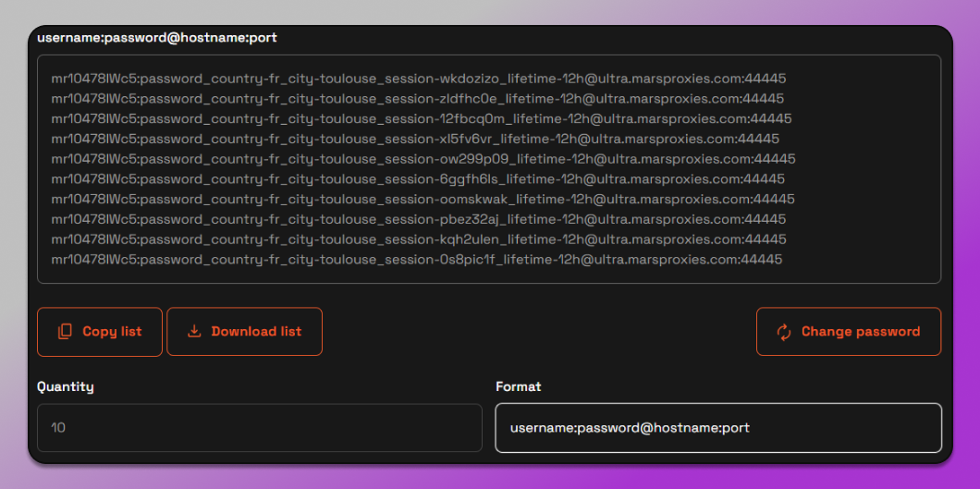
Task: Click the download arrow icon
Action: click(x=194, y=331)
